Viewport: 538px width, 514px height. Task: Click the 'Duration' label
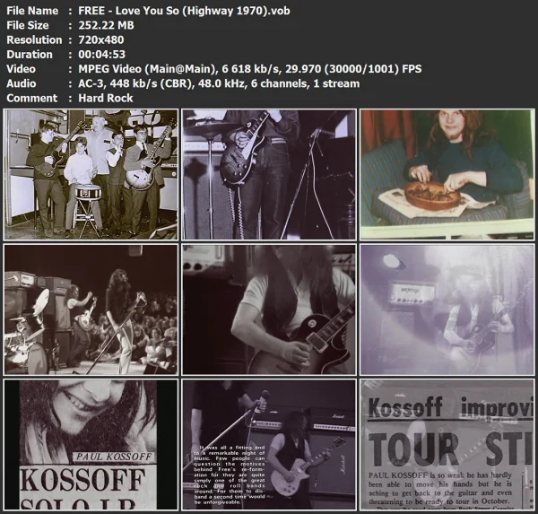point(30,55)
